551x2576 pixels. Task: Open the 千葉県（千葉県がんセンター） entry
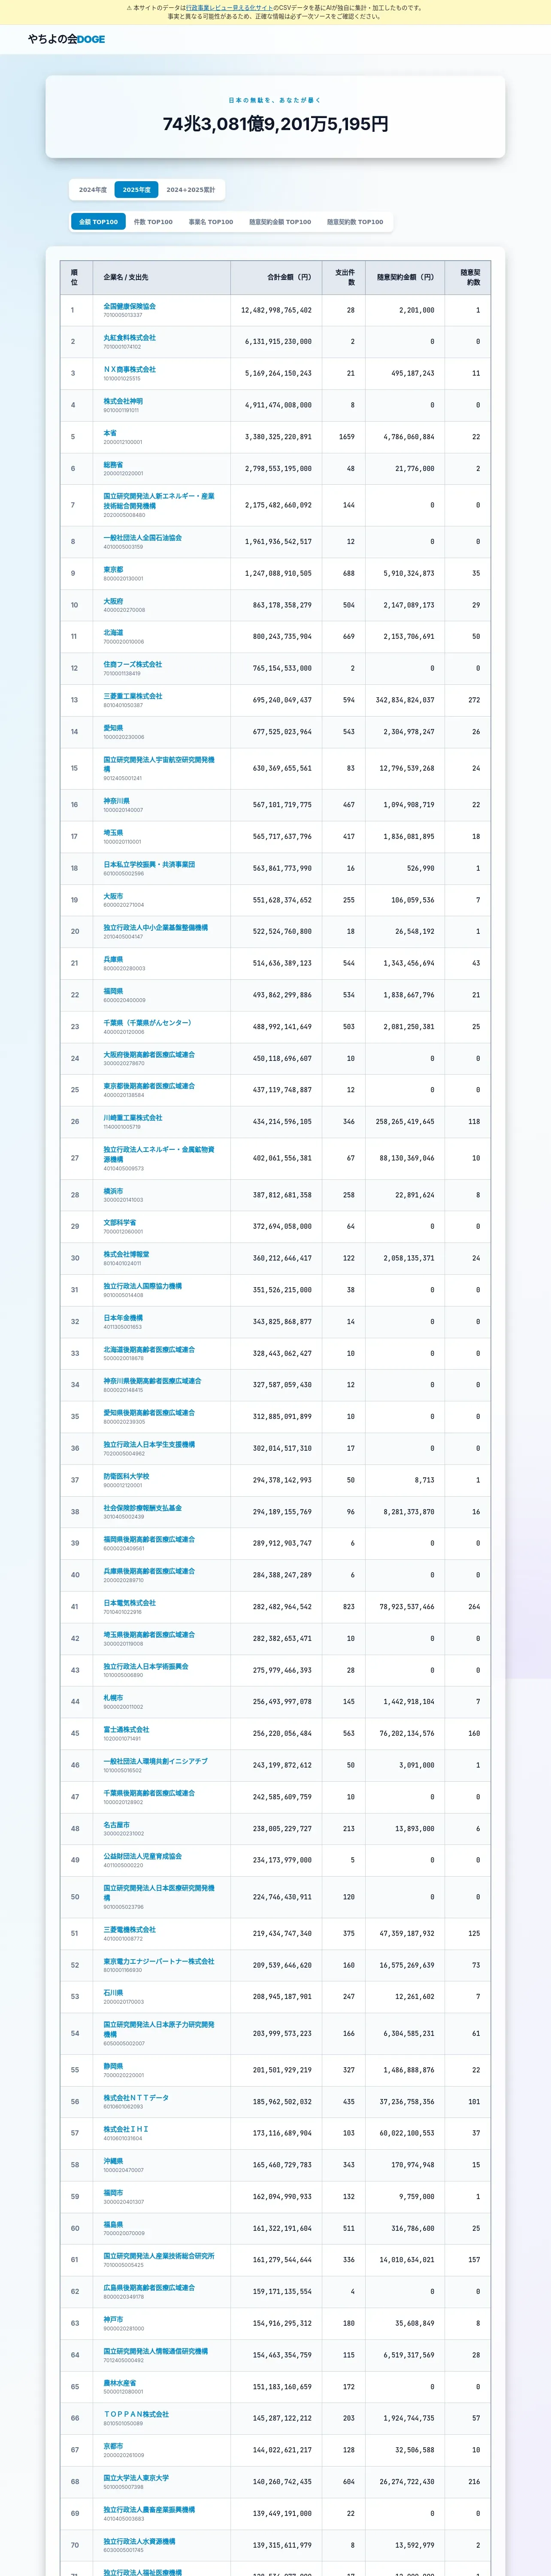click(147, 1023)
